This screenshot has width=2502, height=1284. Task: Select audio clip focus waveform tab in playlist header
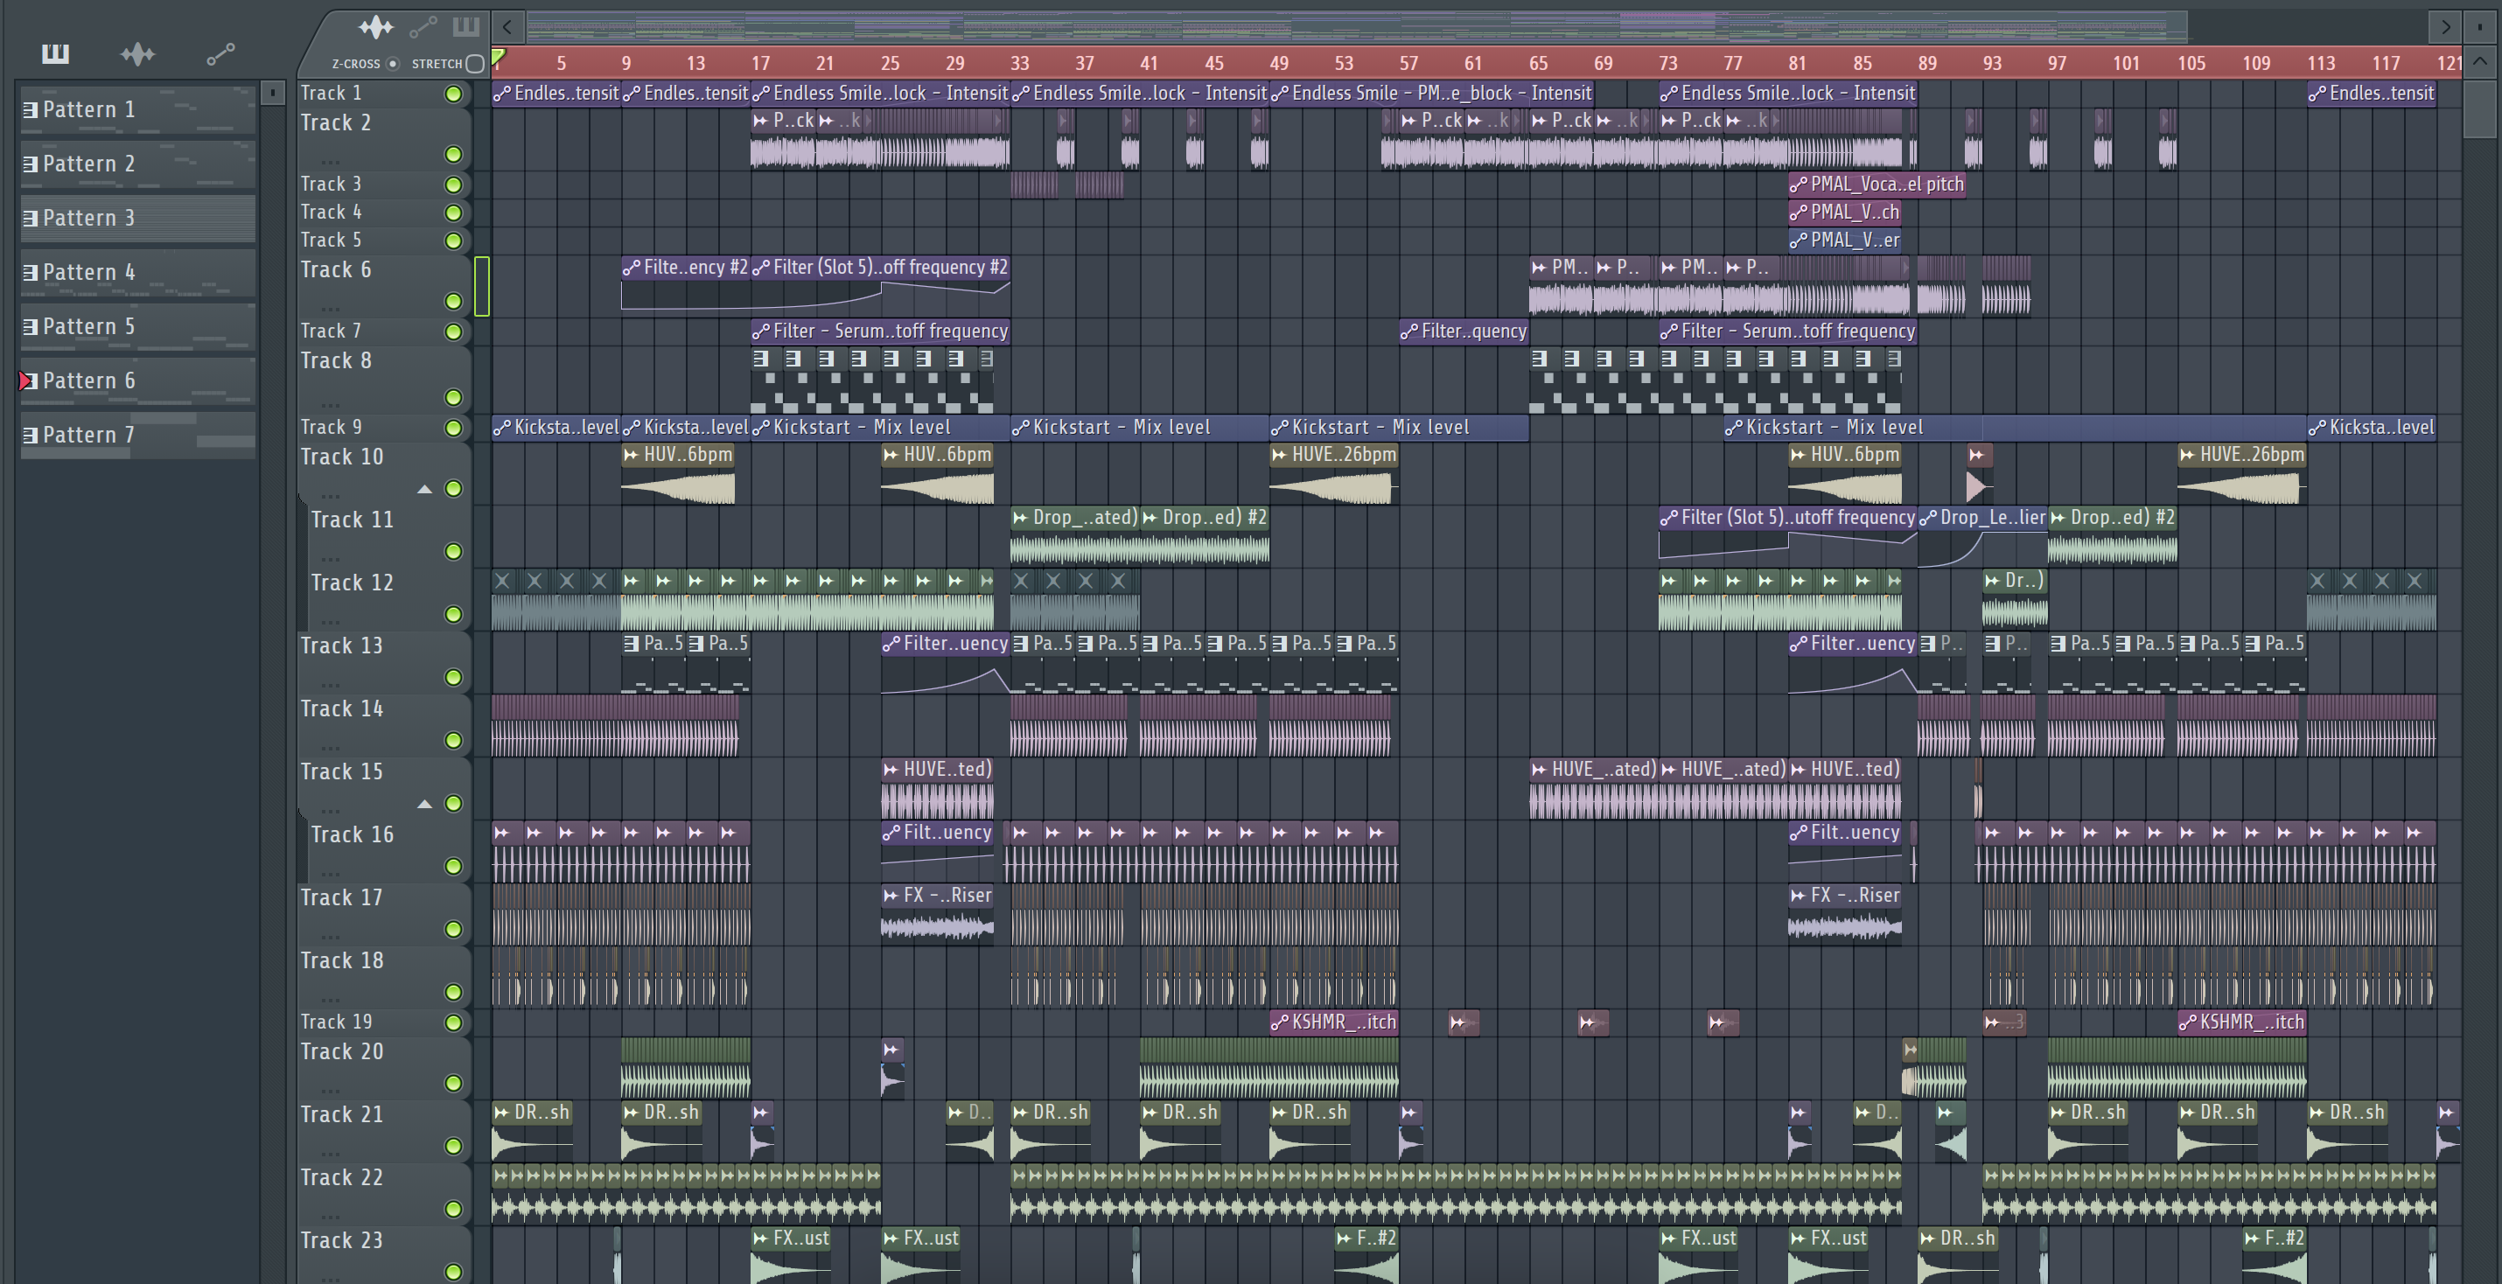pos(376,26)
